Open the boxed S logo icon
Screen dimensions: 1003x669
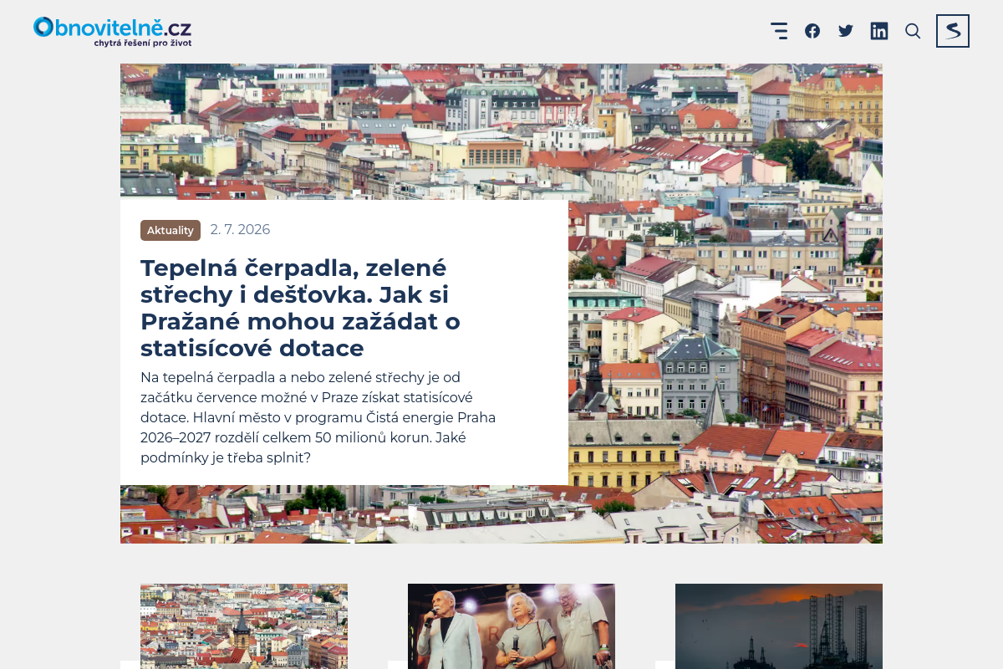point(953,31)
